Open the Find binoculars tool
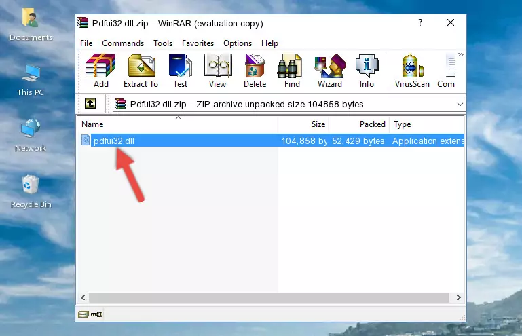The image size is (522, 336). click(x=292, y=71)
